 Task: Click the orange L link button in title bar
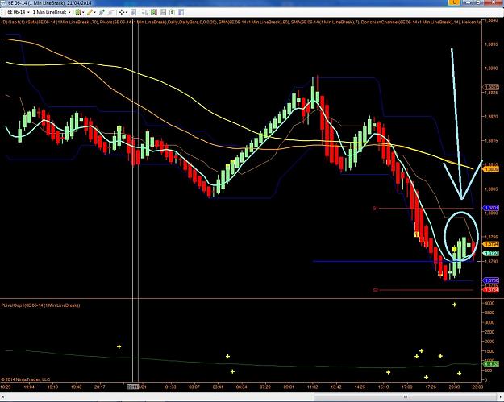454,2
